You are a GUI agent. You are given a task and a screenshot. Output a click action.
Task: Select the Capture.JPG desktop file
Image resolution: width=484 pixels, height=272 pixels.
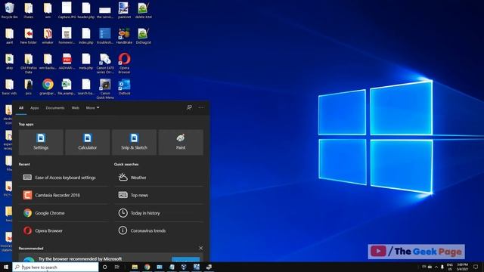pyautogui.click(x=67, y=10)
